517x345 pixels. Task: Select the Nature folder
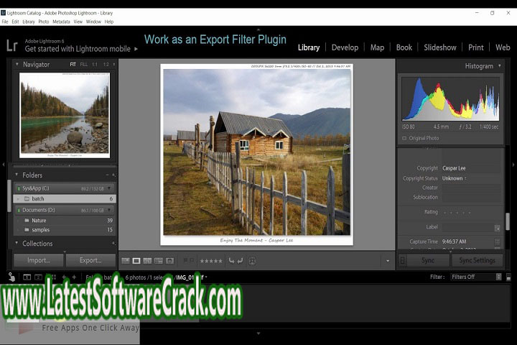coord(65,220)
